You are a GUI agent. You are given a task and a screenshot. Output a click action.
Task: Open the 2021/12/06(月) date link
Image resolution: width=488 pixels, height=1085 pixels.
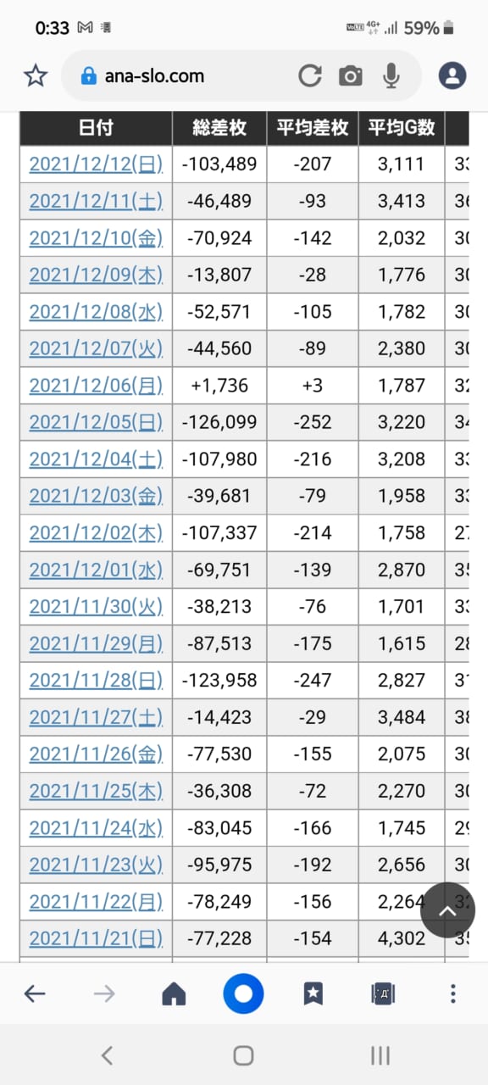(96, 386)
